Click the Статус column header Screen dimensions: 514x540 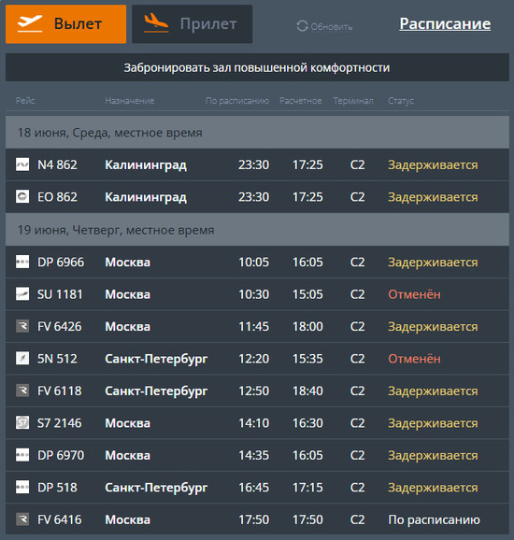tap(401, 101)
